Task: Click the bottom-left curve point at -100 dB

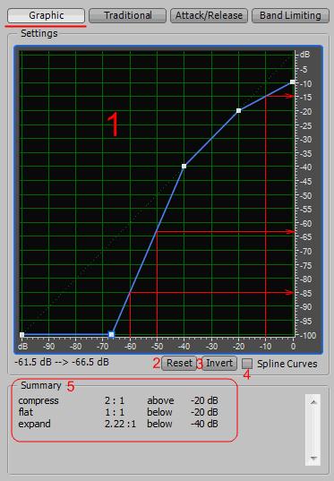Action: [x=21, y=335]
